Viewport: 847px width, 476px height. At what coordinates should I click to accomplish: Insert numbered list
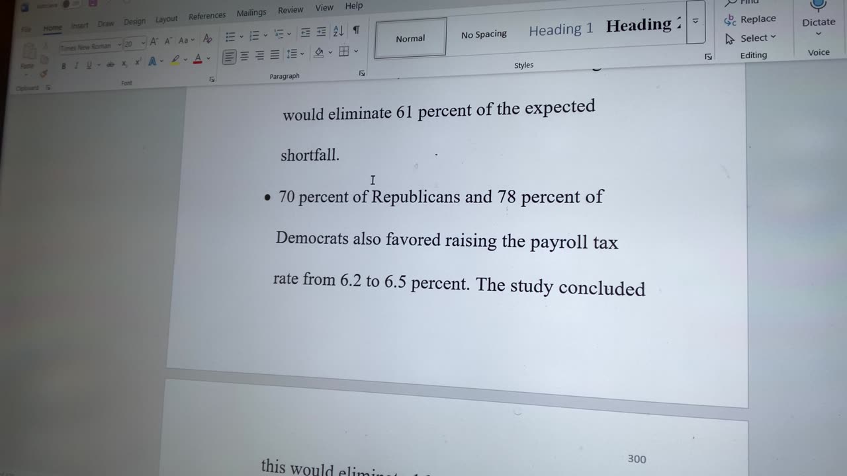tap(254, 35)
